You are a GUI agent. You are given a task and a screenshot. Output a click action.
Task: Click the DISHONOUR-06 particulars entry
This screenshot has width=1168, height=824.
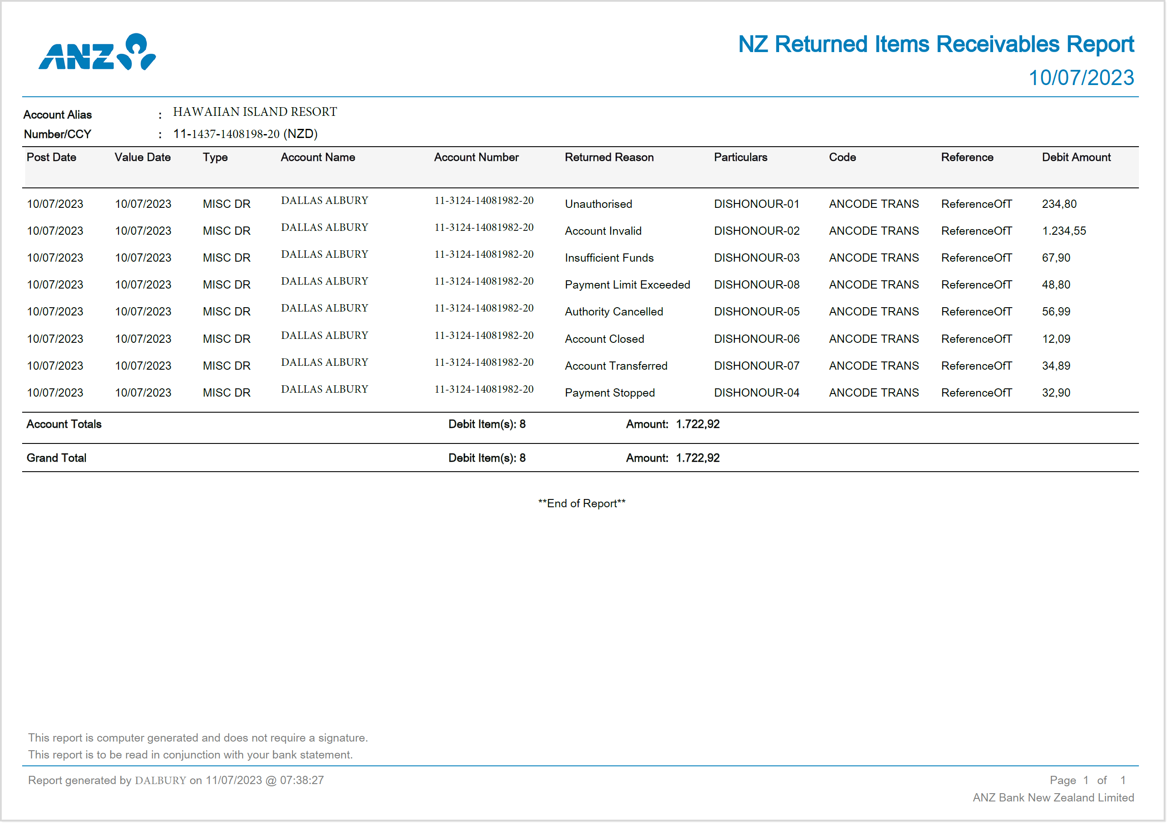(757, 338)
